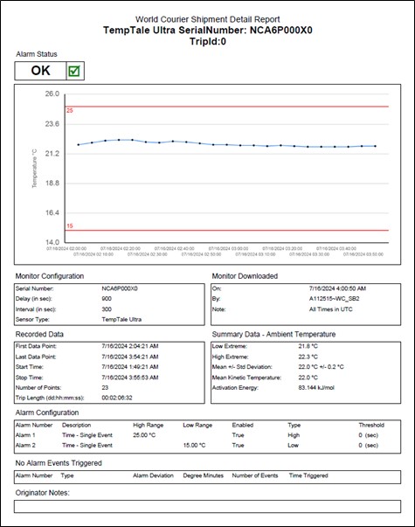
Task: Click the 'Number of Events' column header
Action: coord(255,475)
